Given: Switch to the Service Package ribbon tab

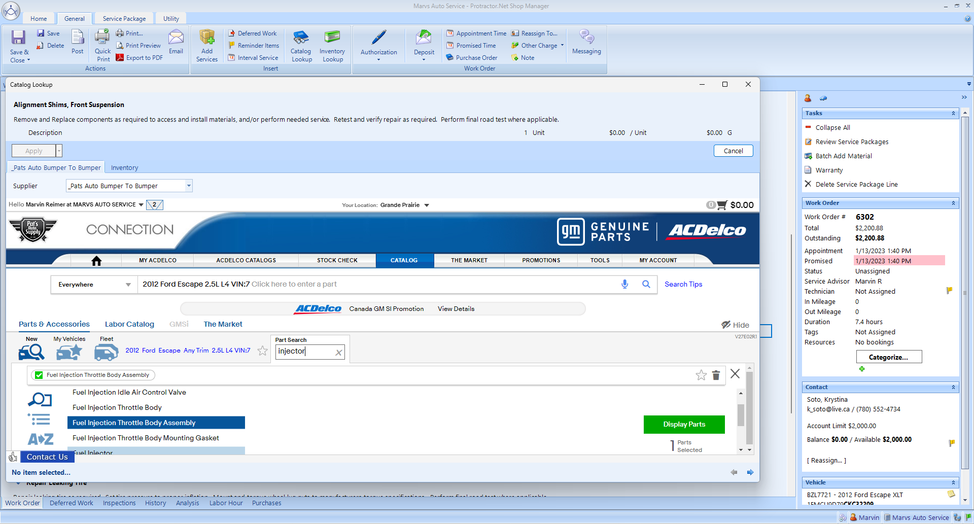Looking at the screenshot, I should tap(123, 18).
